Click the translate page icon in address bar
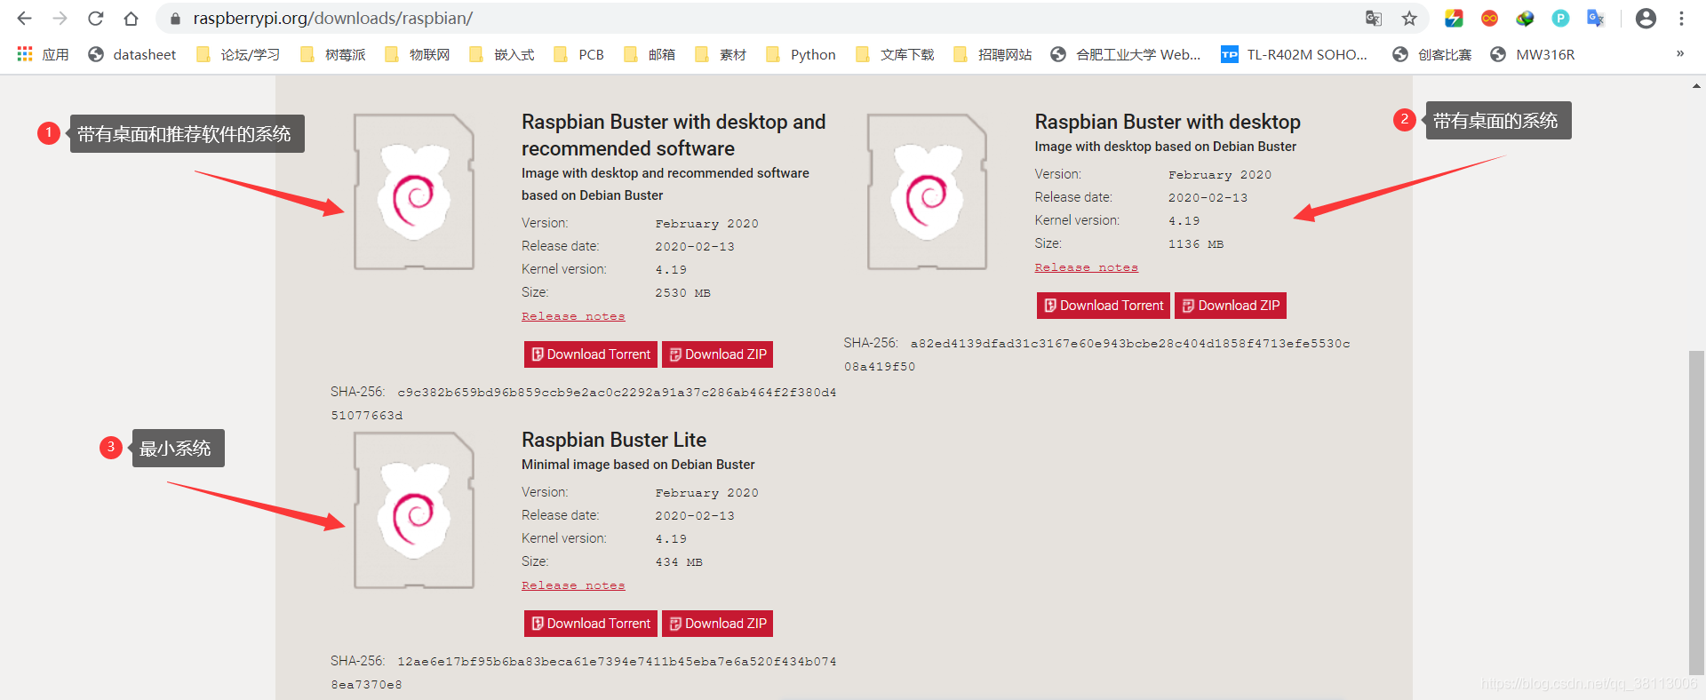 pyautogui.click(x=1374, y=18)
